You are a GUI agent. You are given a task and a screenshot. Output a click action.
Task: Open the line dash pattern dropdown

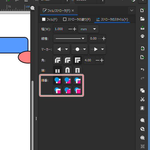(x=70, y=38)
